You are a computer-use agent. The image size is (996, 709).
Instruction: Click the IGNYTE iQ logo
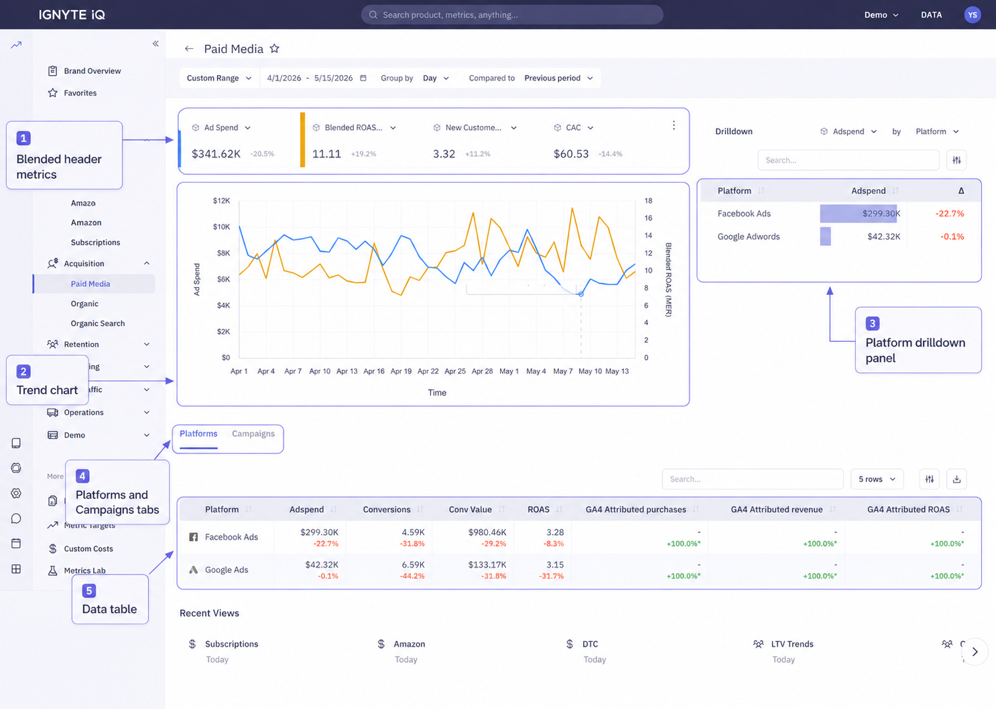pyautogui.click(x=72, y=15)
